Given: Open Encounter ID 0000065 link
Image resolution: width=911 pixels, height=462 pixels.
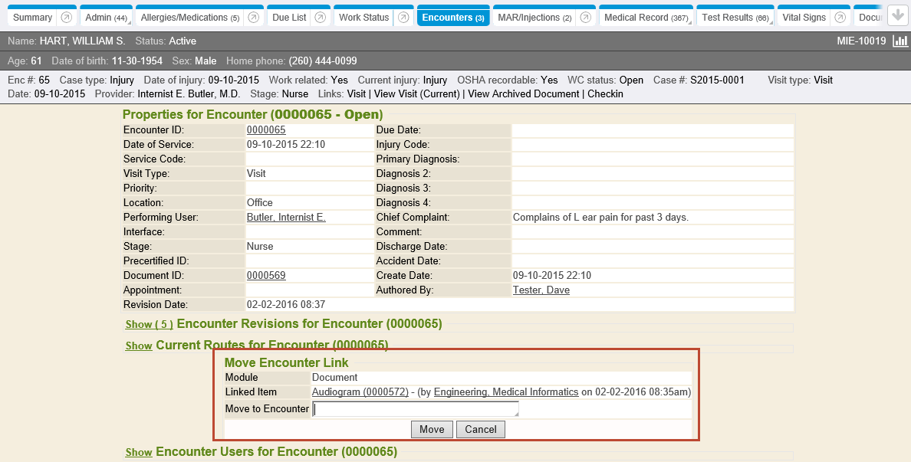Looking at the screenshot, I should 266,130.
